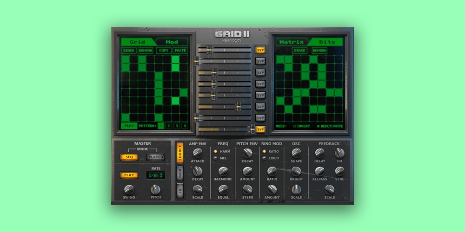This screenshot has height=232, width=465.
Task: Click the Feedback DELAY knob
Action: click(320, 153)
